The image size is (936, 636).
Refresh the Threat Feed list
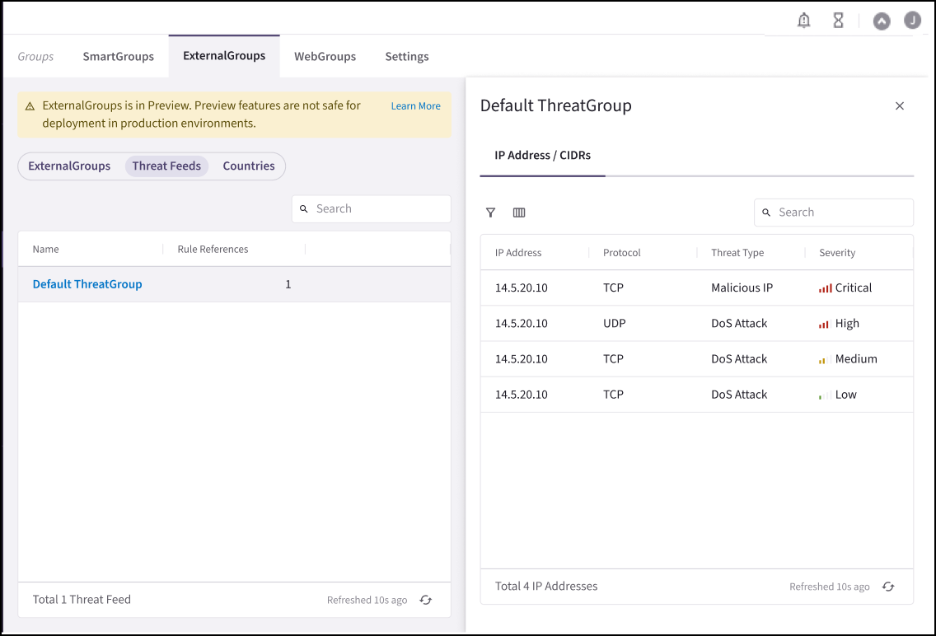click(425, 600)
